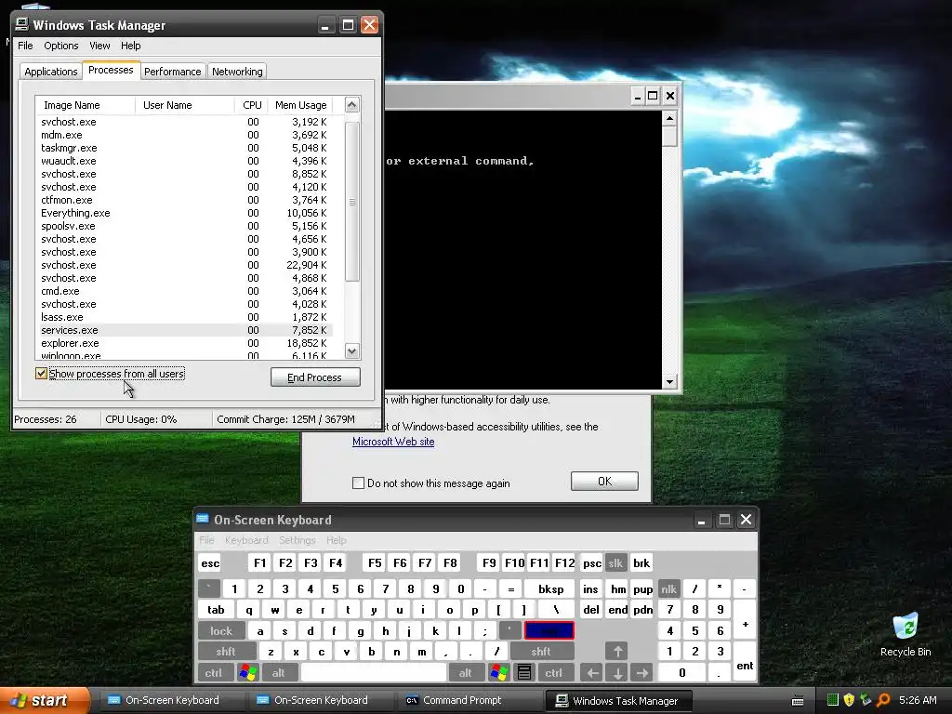Click the application menu key icon

coord(524,673)
